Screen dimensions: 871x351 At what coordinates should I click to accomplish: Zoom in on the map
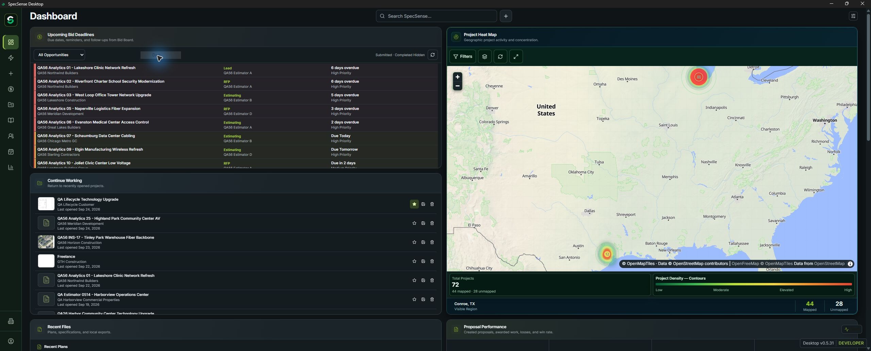(x=457, y=77)
